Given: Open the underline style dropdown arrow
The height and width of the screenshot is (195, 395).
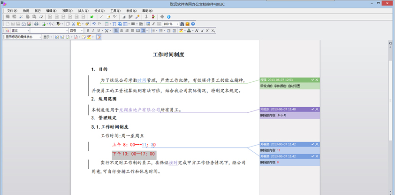Looking at the screenshot, I should (102, 31).
